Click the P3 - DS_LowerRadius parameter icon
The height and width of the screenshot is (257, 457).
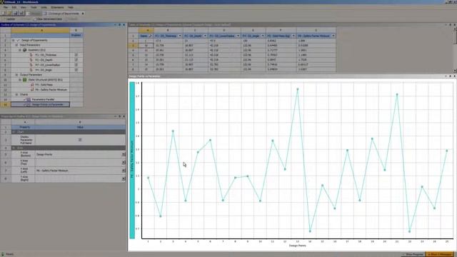(31, 65)
